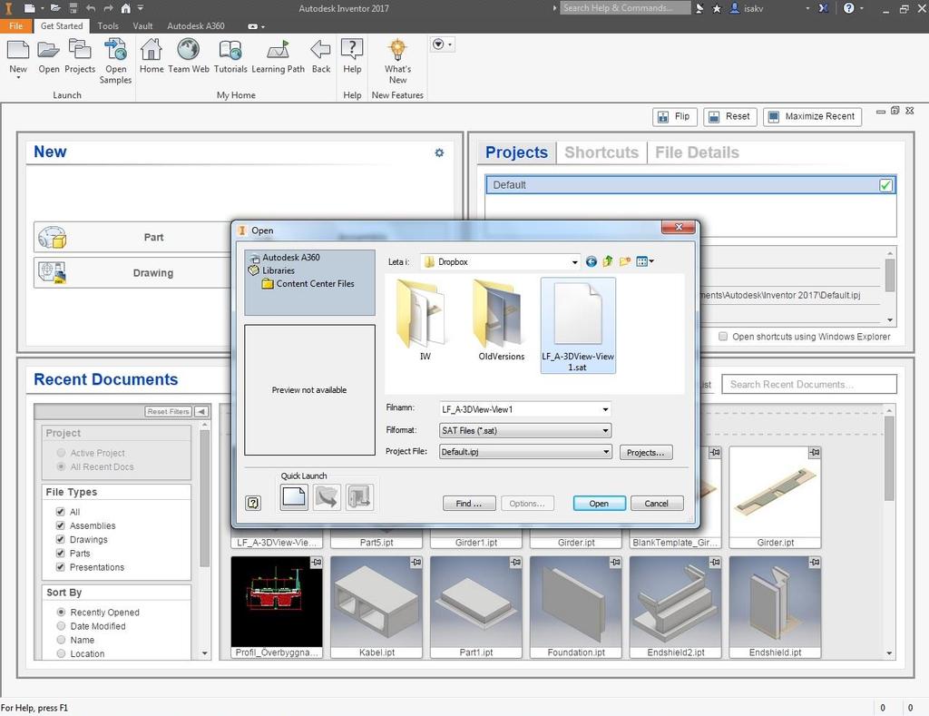Select Date Modified sort option

click(61, 626)
